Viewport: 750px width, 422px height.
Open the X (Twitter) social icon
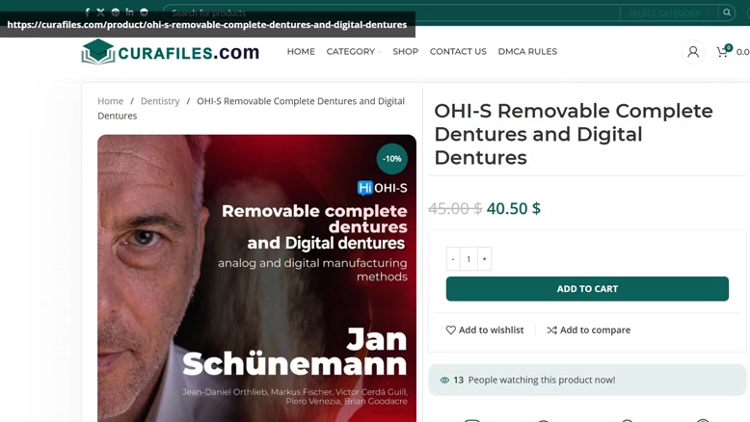tap(100, 13)
